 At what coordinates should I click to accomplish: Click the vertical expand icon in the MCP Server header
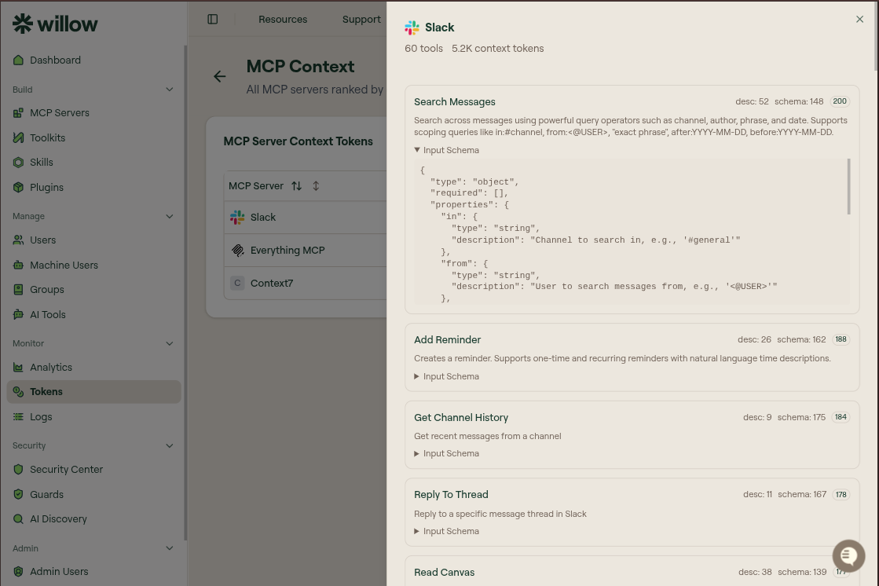coord(316,185)
